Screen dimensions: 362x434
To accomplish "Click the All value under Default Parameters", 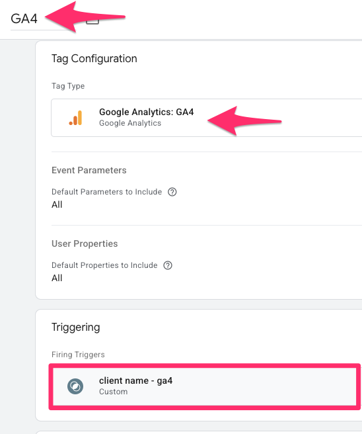I will coord(57,204).
